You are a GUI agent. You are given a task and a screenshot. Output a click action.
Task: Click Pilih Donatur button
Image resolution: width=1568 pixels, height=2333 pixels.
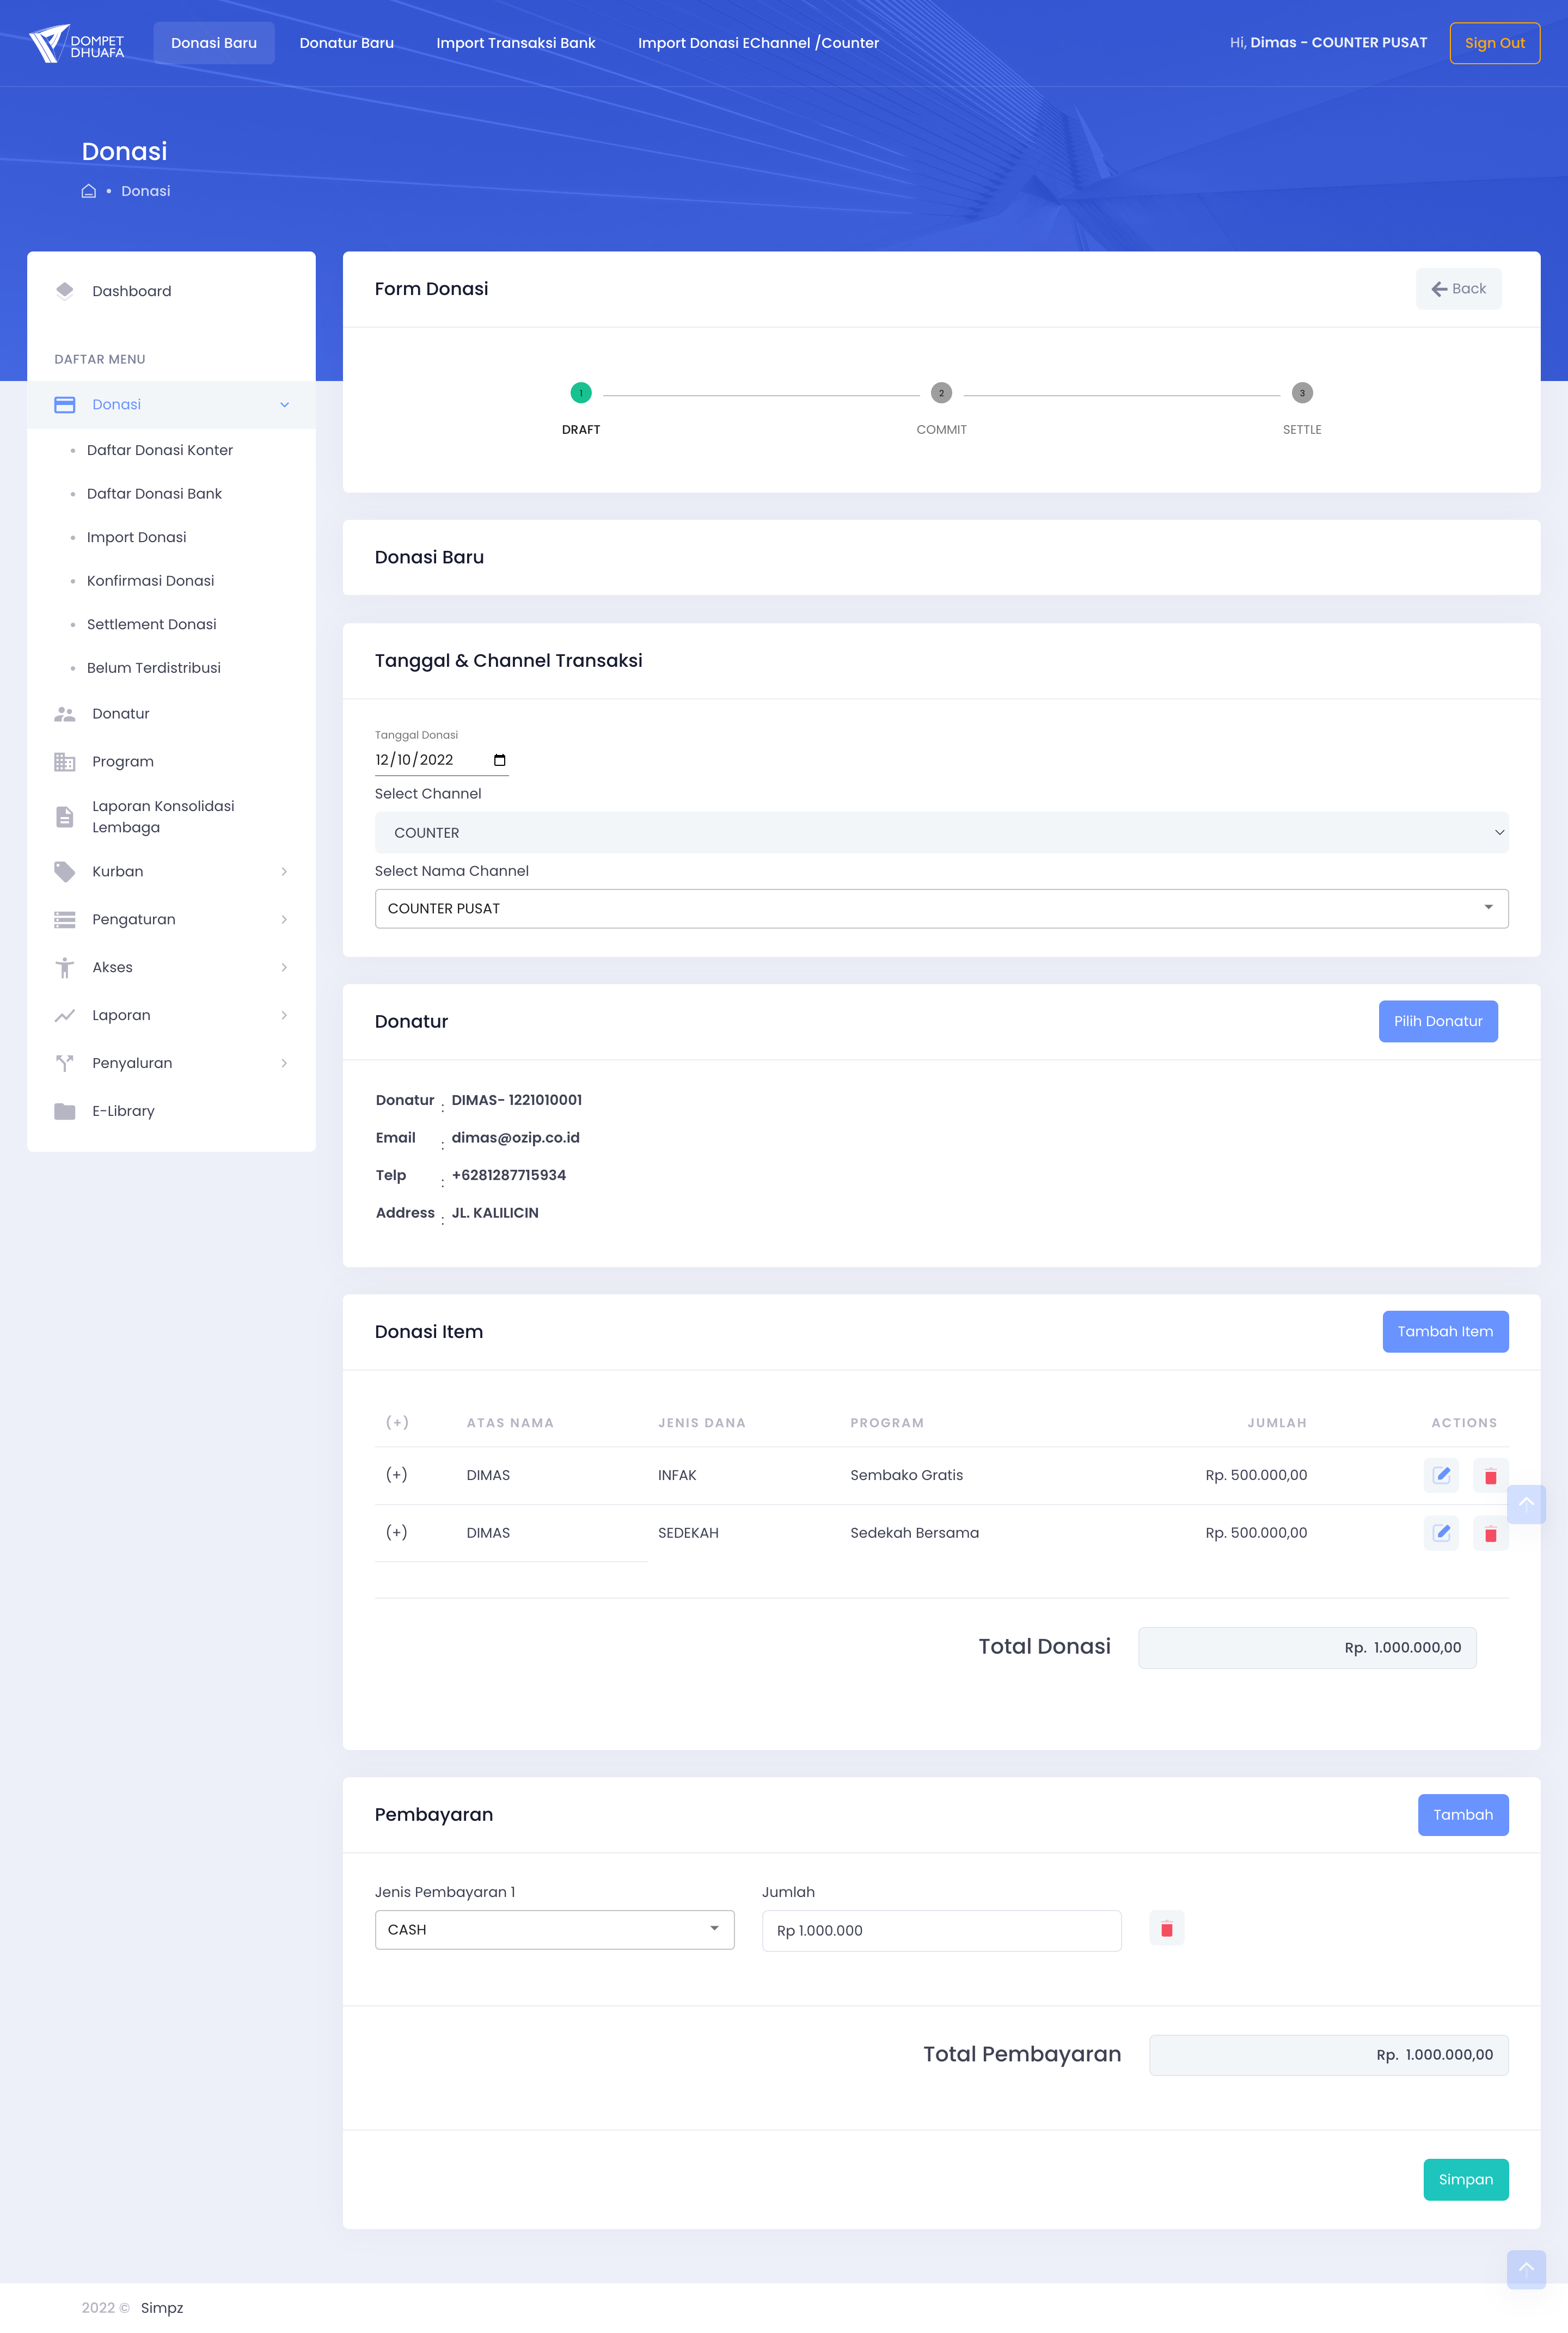(1437, 1021)
